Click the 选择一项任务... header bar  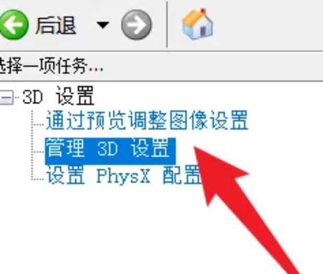[161, 66]
